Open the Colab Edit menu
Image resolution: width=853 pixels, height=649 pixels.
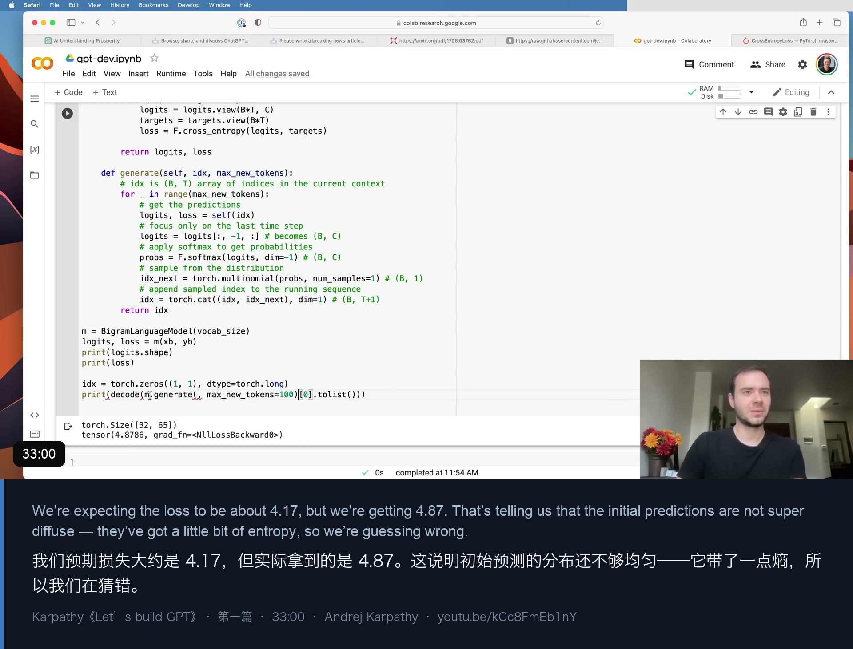click(89, 74)
